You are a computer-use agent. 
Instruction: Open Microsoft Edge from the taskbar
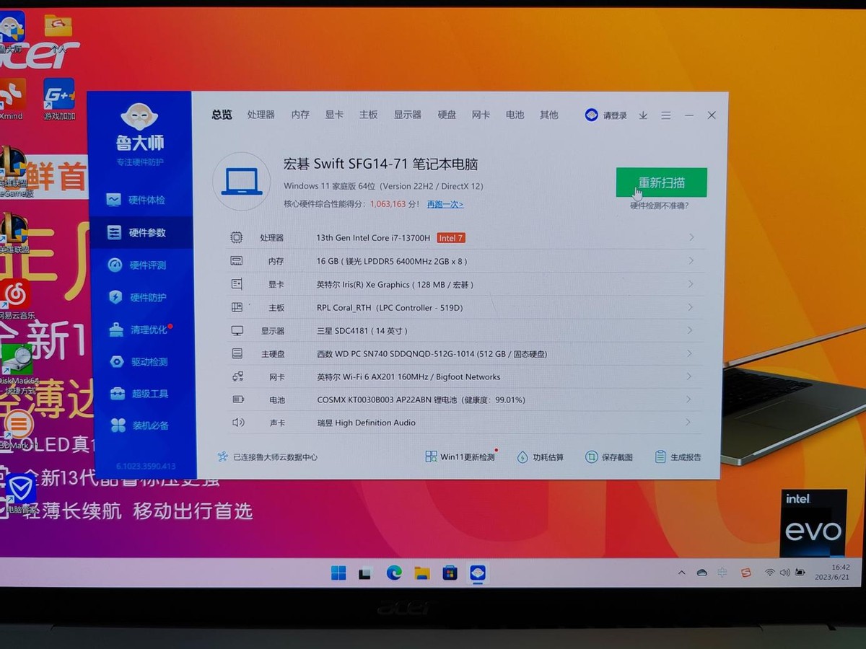pos(394,573)
